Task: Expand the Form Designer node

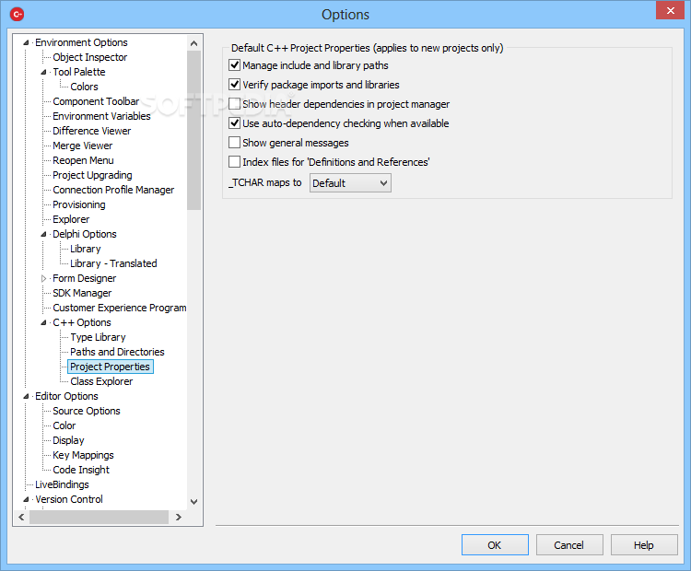Action: 43,278
